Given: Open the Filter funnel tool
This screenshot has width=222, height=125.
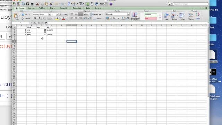Looking at the screenshot, I should click(81, 4).
